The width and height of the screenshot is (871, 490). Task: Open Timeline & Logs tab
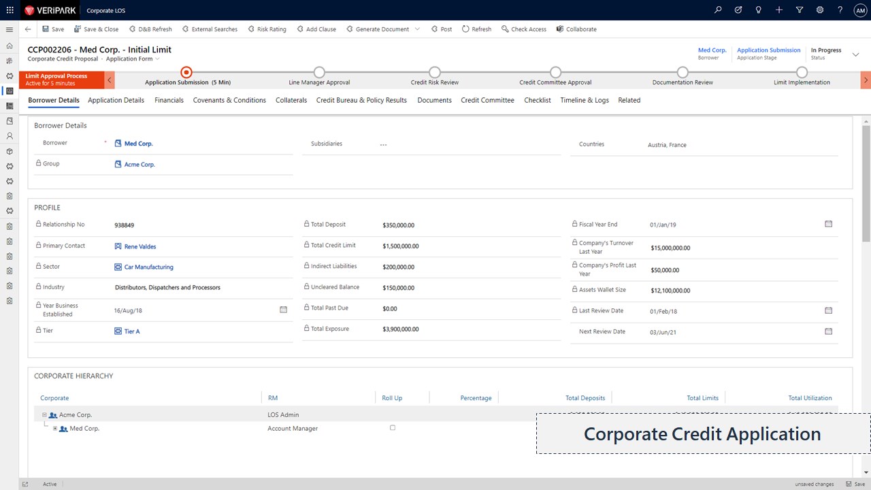(x=585, y=100)
